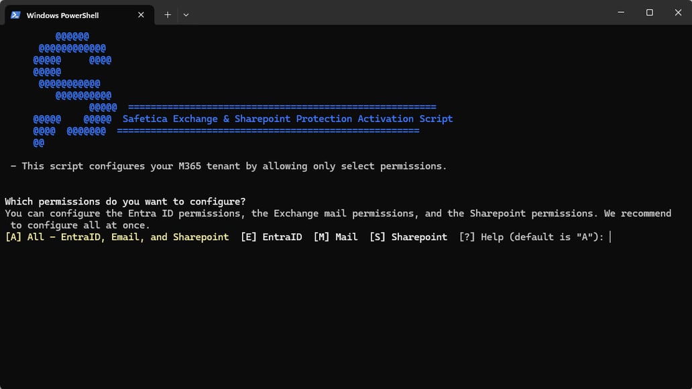Click the input area after the default prompt
The width and height of the screenshot is (692, 389).
612,236
